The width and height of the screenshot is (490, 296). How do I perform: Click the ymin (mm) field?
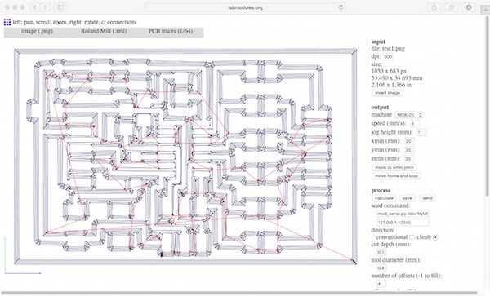click(x=409, y=150)
